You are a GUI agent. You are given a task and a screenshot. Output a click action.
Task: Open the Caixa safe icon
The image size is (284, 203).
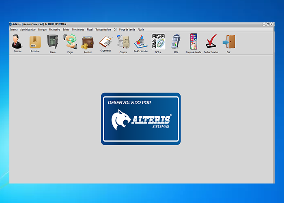52,42
